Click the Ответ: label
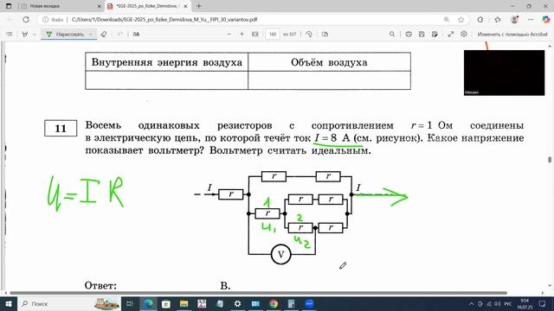This screenshot has height=311, width=554. coord(100,286)
